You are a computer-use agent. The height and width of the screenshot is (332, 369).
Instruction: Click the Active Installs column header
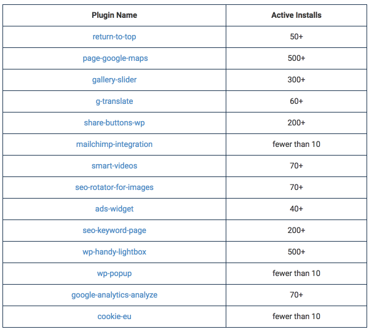[x=296, y=15]
